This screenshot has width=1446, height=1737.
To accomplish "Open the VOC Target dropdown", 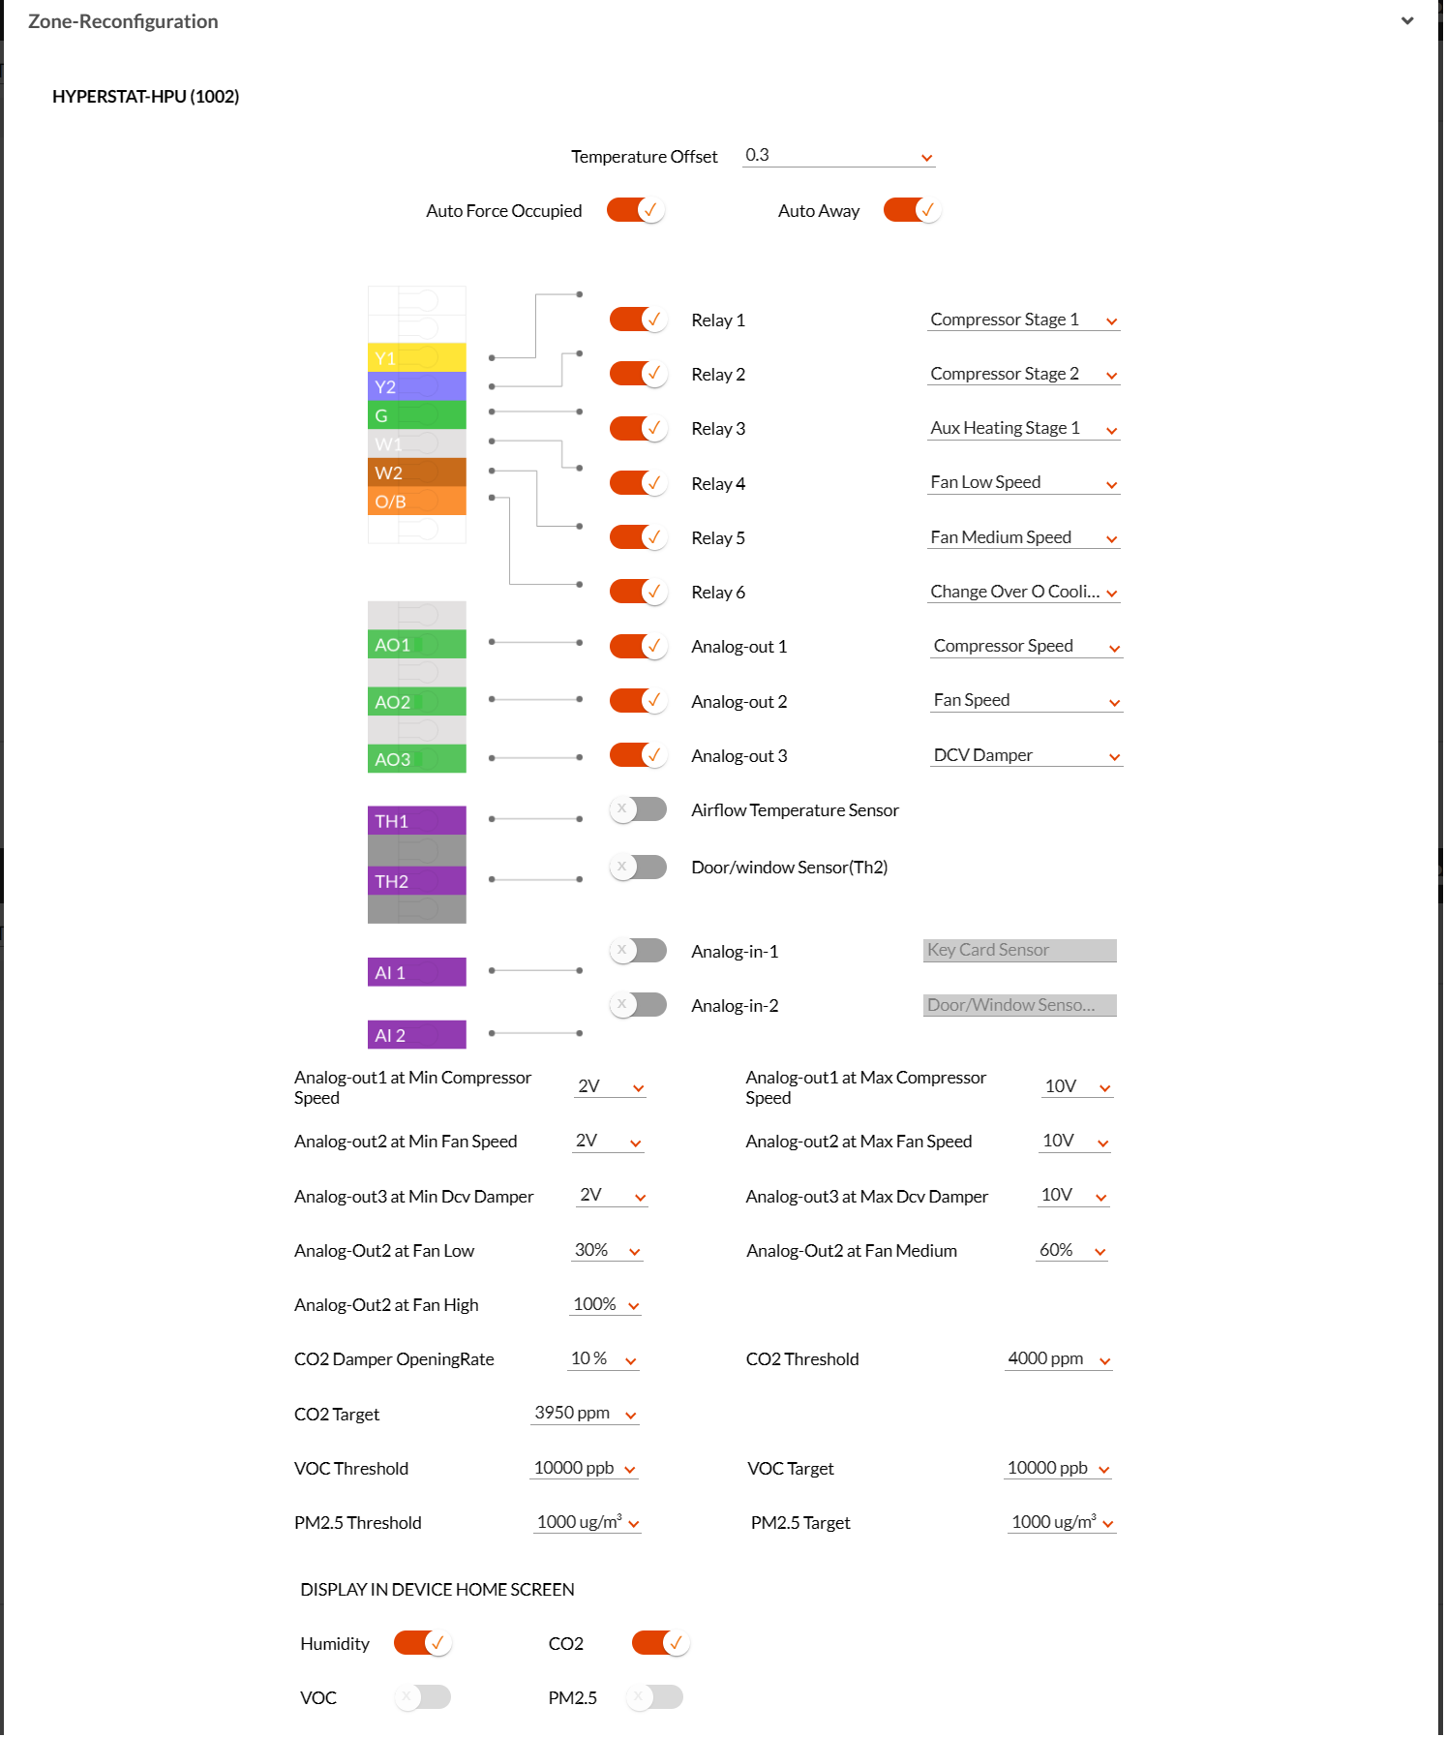I will coord(1058,1469).
